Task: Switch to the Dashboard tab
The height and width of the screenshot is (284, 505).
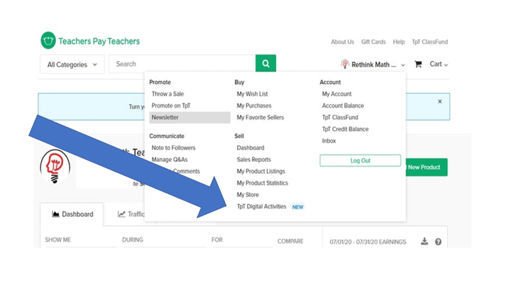Action: pyautogui.click(x=72, y=214)
